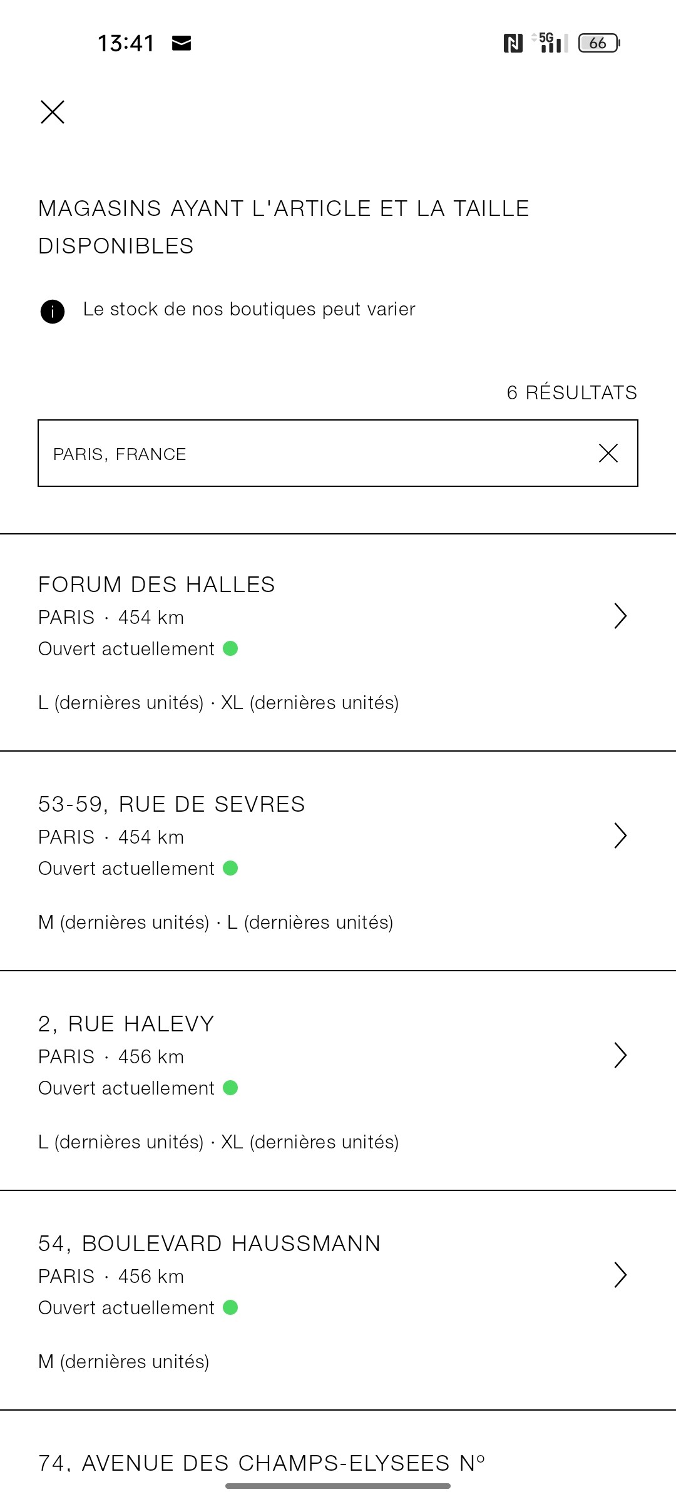Open the 54, Boulevard Haussmann store entry
Screen dimensions: 676x1502
[210, 1244]
